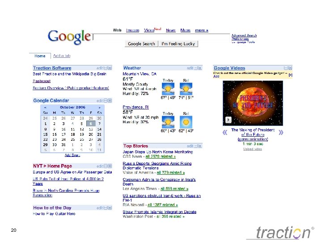The image size is (322, 242).
Task: Show previous video with left double-chevron
Action: tap(225, 132)
